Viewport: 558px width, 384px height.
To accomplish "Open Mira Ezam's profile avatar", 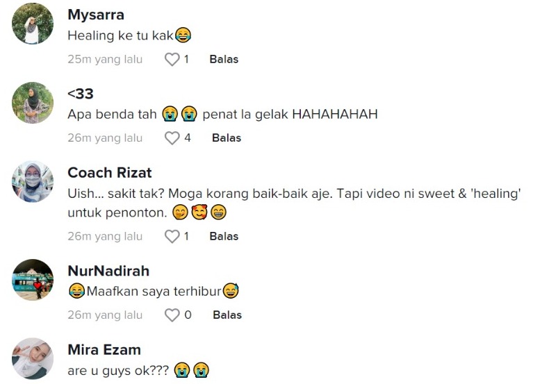I will 33,358.
